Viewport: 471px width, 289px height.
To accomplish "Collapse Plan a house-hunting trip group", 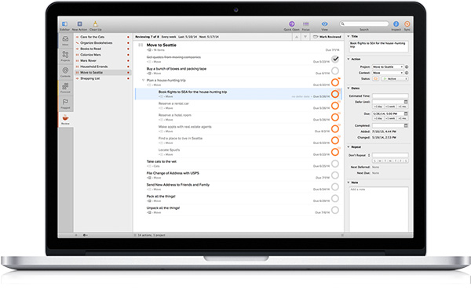I will 144,81.
